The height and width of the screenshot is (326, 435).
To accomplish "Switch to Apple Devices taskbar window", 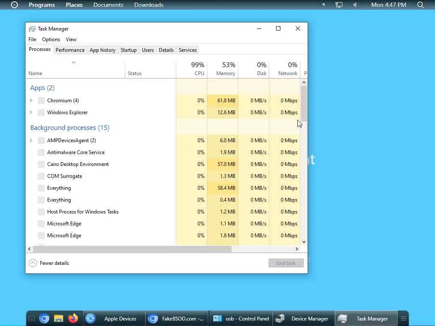I will 114,318.
